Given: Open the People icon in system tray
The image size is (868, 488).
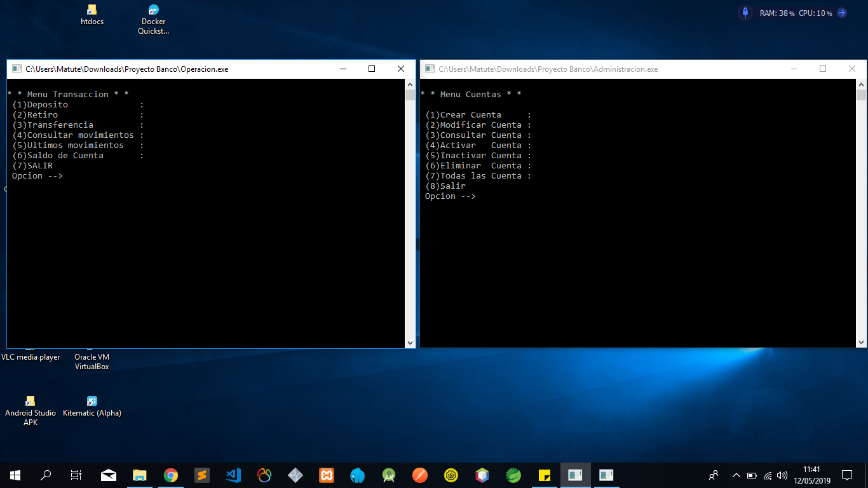Looking at the screenshot, I should 714,475.
